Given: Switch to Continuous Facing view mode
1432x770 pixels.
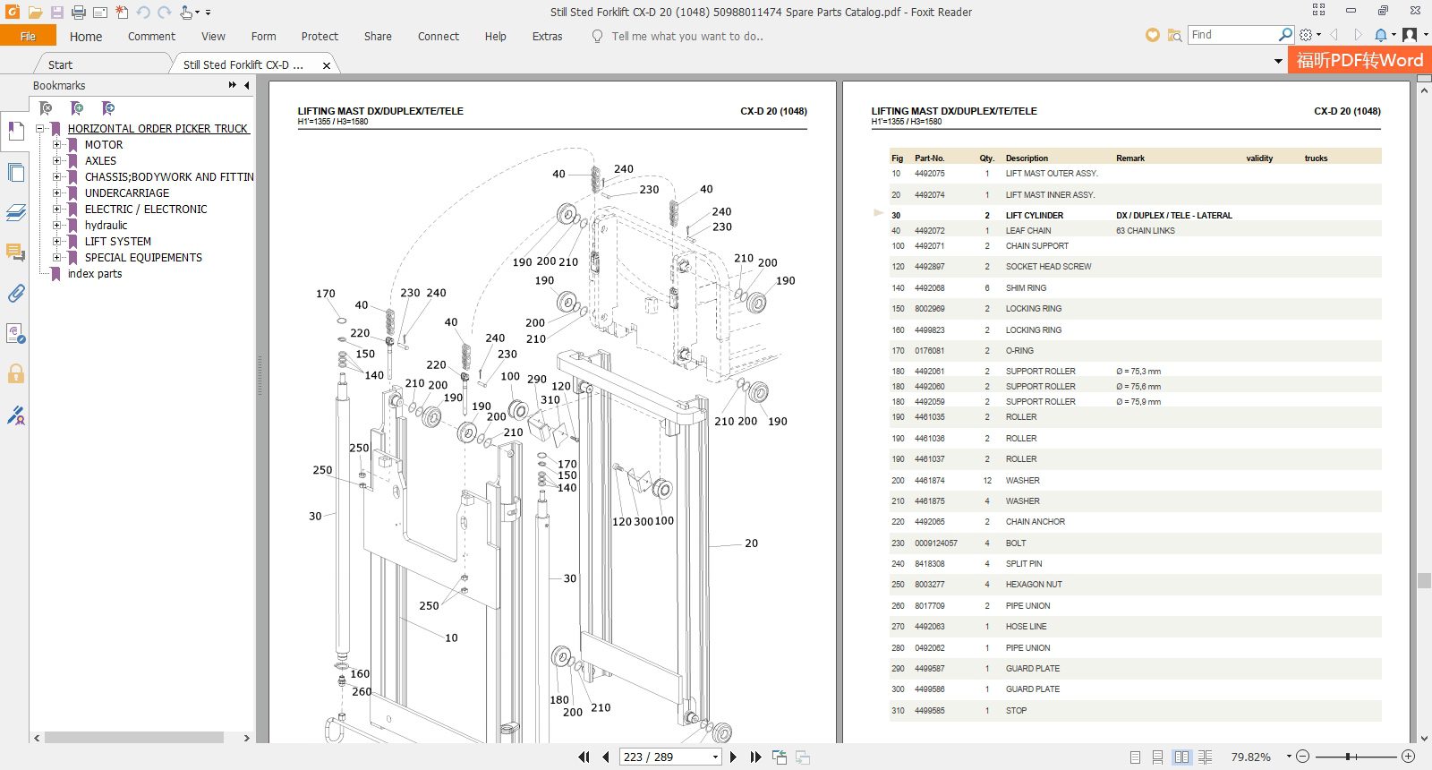Looking at the screenshot, I should pyautogui.click(x=1205, y=757).
